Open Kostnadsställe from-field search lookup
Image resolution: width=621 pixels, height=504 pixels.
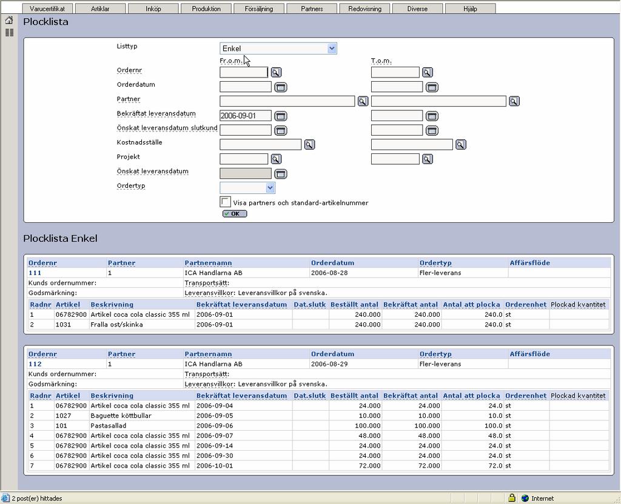coord(309,144)
